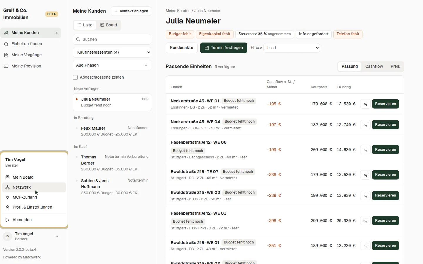Image resolution: width=423 pixels, height=264 pixels.
Task: Click Kontakt anlegen button
Action: click(131, 11)
